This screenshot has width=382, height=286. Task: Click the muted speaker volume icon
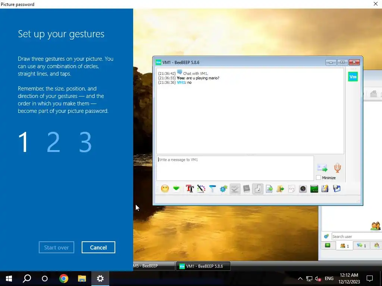point(318,279)
